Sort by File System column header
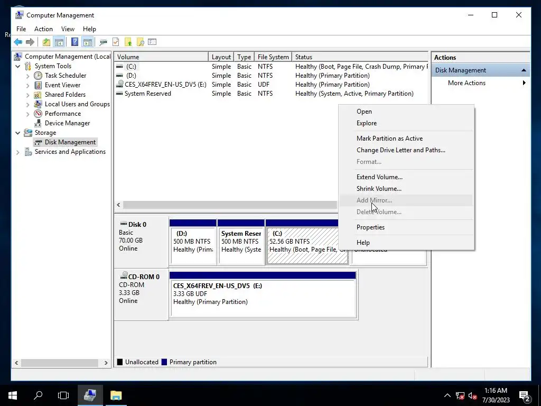Viewport: 541px width, 406px height. pyautogui.click(x=273, y=57)
